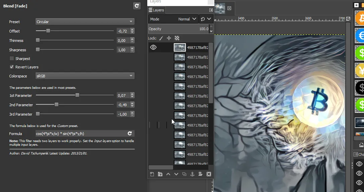
Task: Enable the Sharpest checkbox
Action: pos(12,58)
